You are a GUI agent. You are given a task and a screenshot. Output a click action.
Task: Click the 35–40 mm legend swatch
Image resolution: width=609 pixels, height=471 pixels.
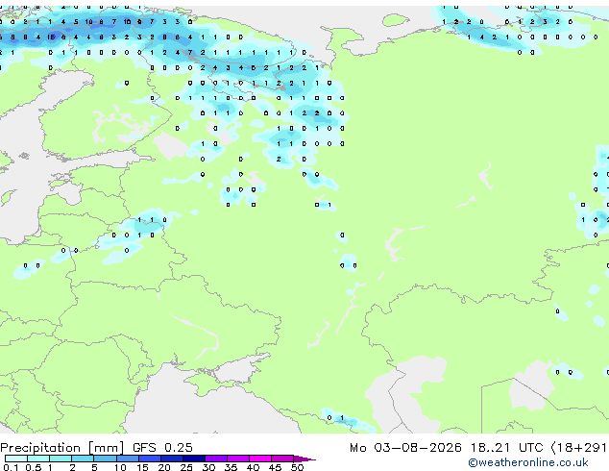[237, 459]
